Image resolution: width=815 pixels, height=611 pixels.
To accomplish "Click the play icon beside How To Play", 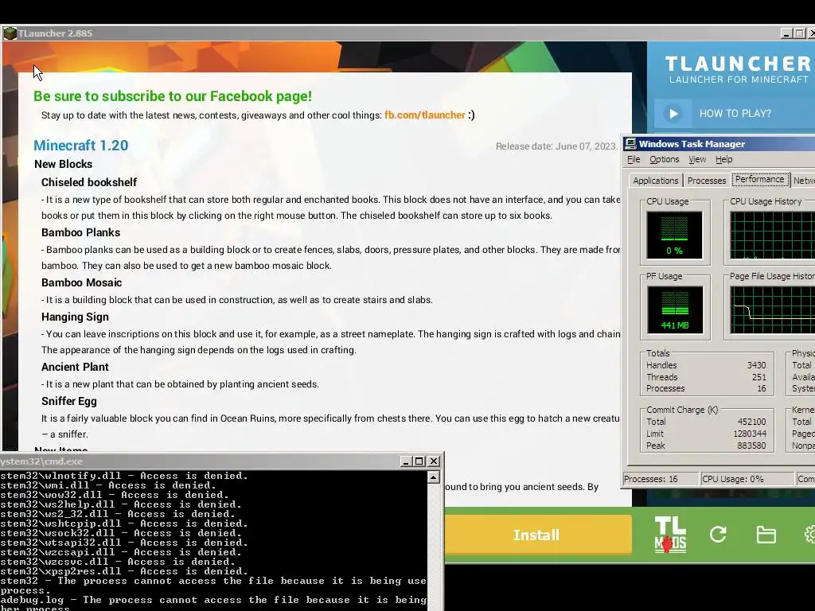I will pyautogui.click(x=673, y=113).
